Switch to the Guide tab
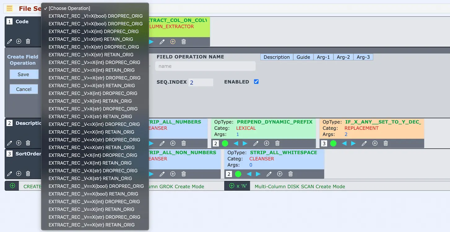 pos(303,57)
